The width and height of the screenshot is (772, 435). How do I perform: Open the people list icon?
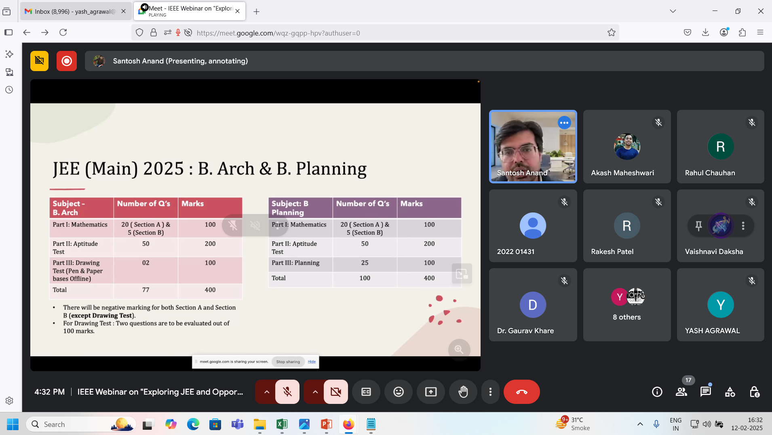pyautogui.click(x=681, y=392)
